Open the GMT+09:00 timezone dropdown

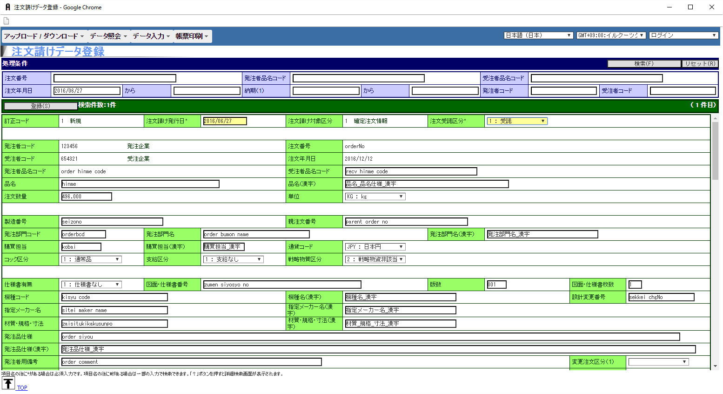pyautogui.click(x=611, y=35)
